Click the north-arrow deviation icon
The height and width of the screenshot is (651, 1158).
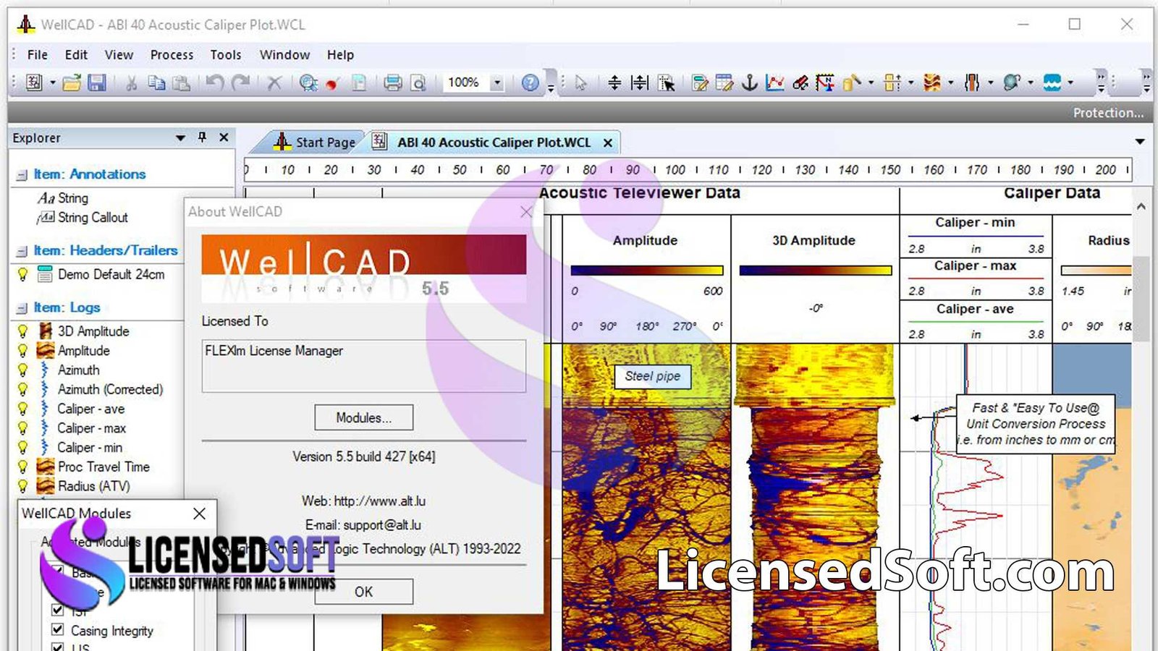(x=826, y=82)
